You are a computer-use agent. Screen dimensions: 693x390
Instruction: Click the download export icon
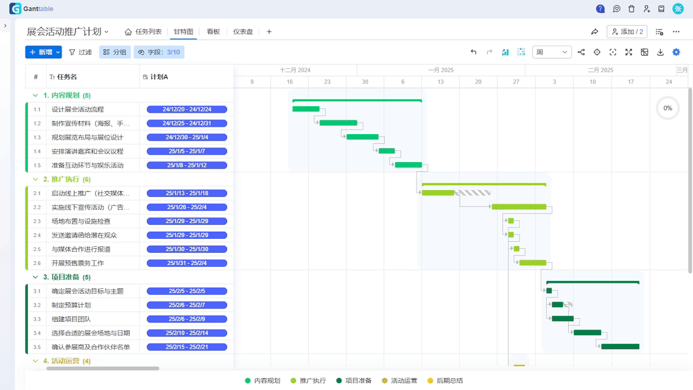(660, 52)
